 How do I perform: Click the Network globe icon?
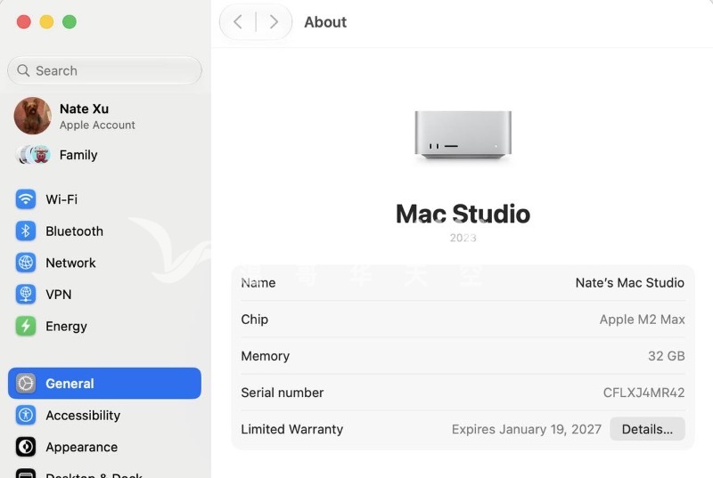26,263
